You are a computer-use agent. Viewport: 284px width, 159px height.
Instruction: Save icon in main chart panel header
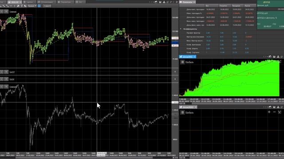point(160,2)
